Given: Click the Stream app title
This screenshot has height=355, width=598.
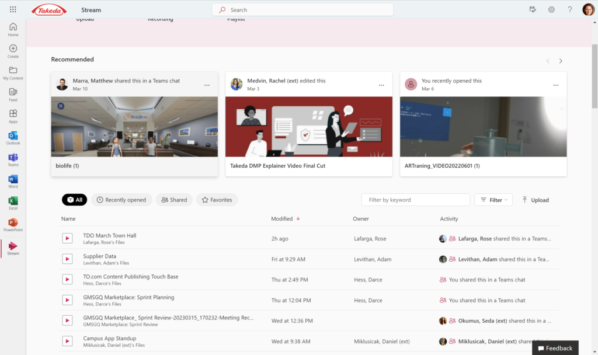Looking at the screenshot, I should click(91, 10).
